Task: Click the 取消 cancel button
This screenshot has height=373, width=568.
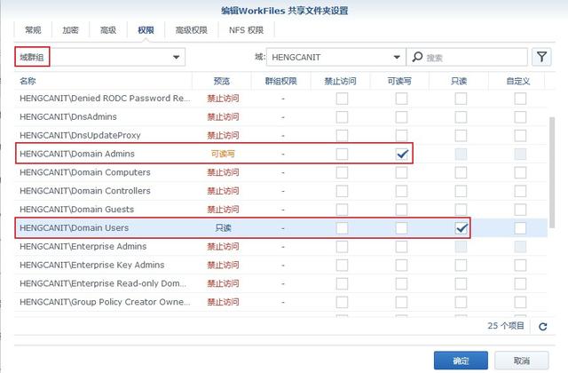Action: [x=521, y=361]
